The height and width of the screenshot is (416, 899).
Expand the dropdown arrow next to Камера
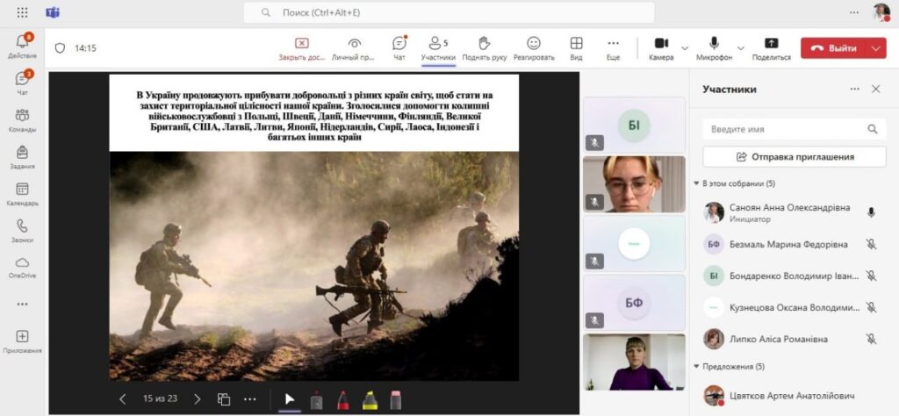686,48
